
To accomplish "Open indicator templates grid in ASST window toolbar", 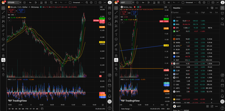I will pyautogui.click(x=158, y=3).
